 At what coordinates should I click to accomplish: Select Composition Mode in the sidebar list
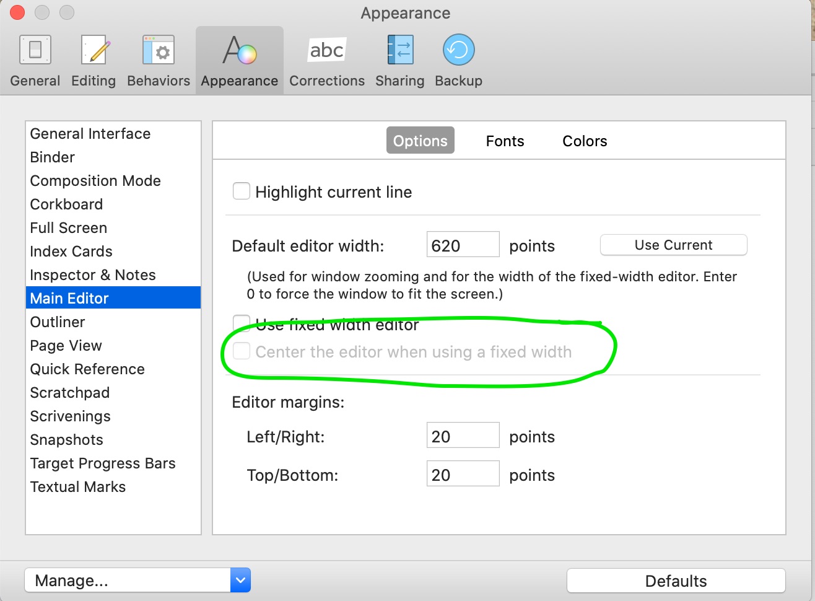click(x=95, y=181)
